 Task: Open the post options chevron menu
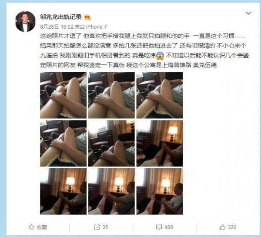pyautogui.click(x=248, y=13)
